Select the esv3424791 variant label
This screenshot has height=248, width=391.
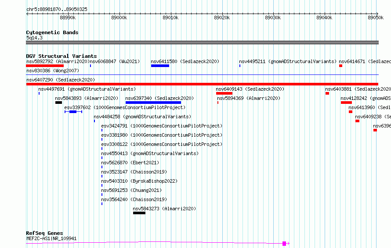coord(162,126)
